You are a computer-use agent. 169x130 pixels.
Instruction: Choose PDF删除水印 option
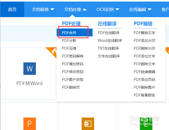144,48
